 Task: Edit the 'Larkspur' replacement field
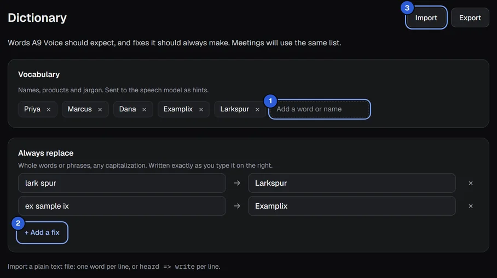point(352,183)
